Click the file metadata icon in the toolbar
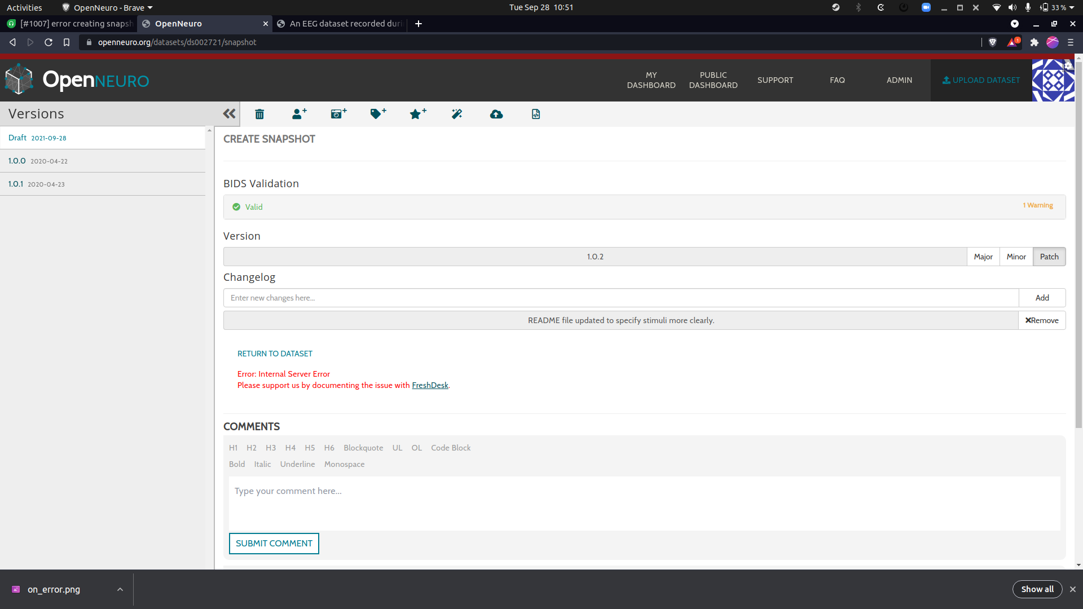This screenshot has width=1083, height=609. (x=535, y=114)
